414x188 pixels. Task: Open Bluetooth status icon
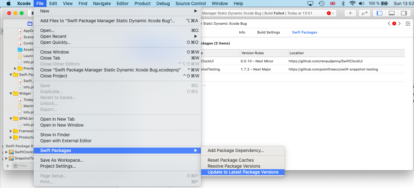coord(343,3)
